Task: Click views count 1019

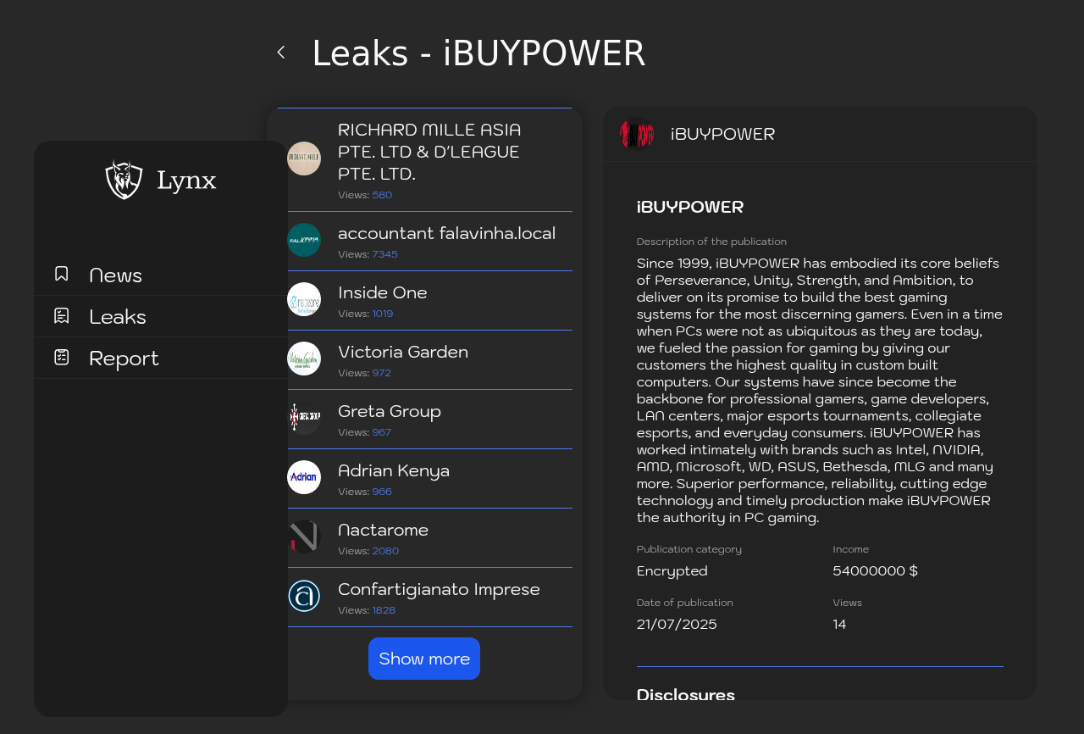Action: coord(383,314)
